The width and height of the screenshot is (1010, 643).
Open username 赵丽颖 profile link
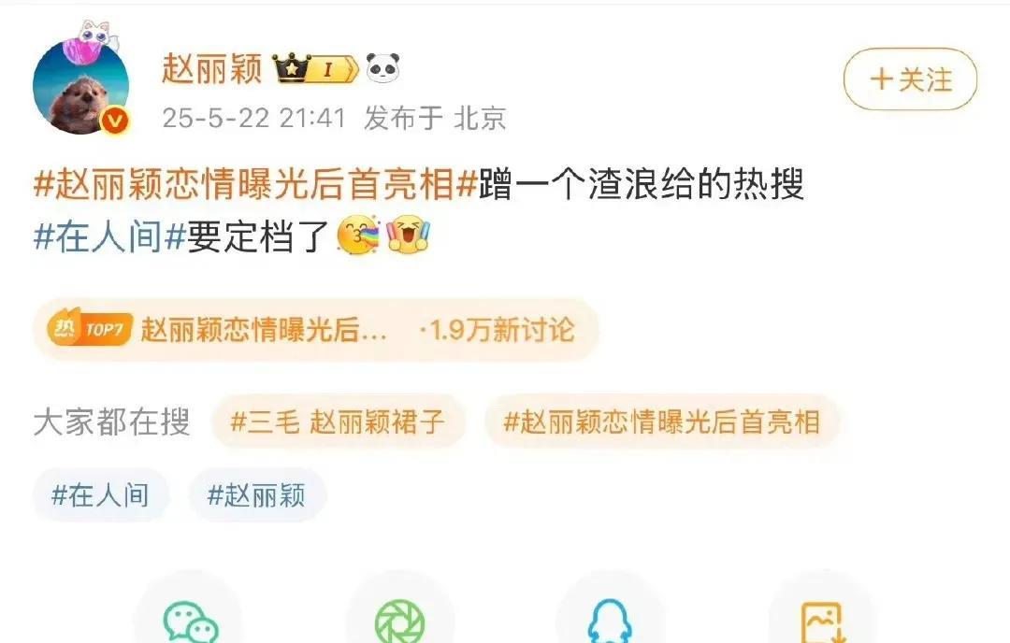(212, 68)
